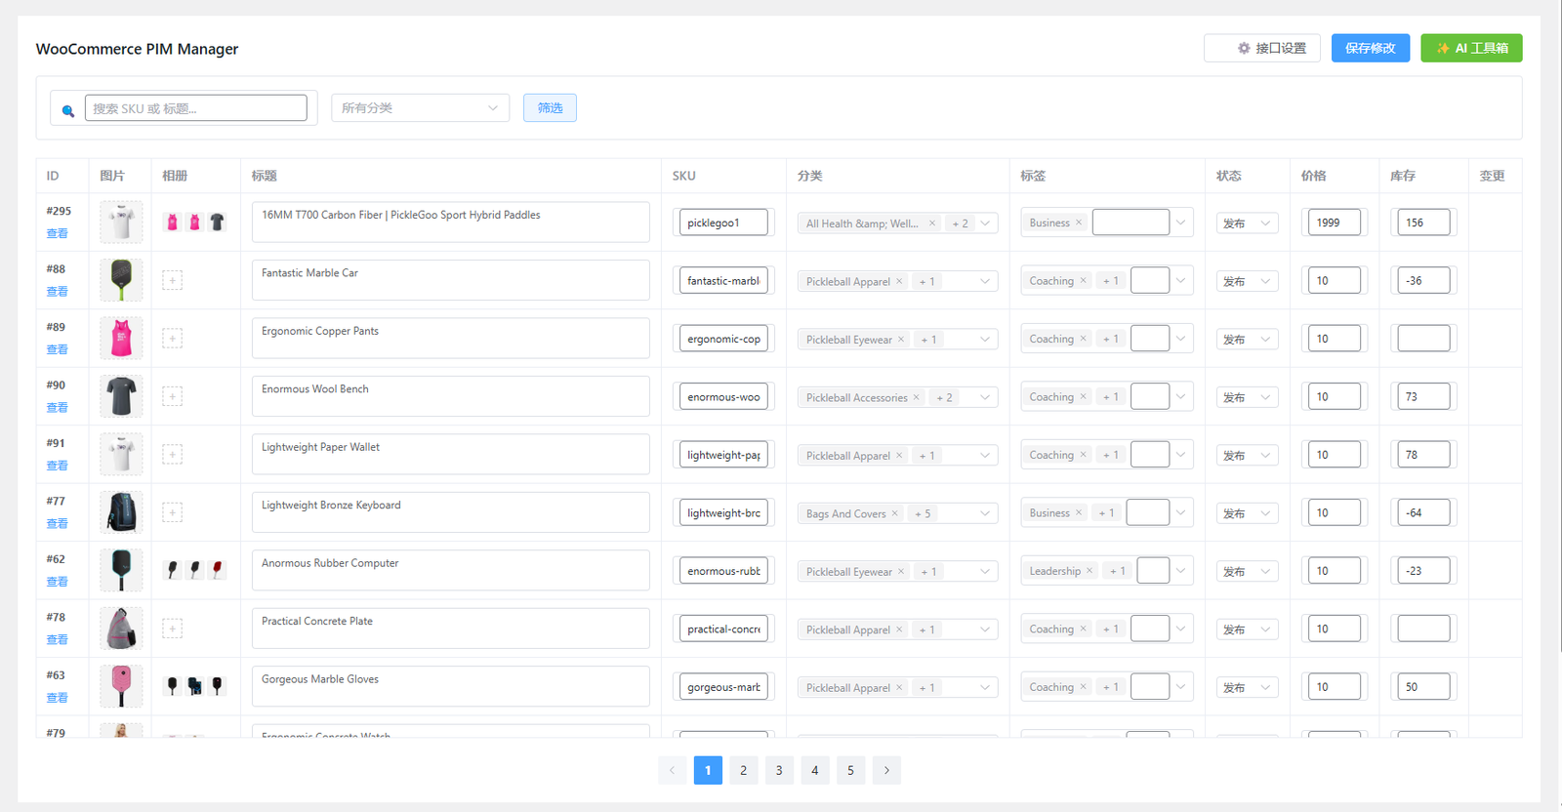Remove Bags And Covers category tag

[894, 513]
